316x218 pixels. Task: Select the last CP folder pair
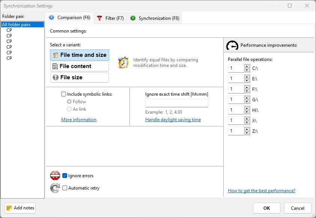pyautogui.click(x=9, y=58)
